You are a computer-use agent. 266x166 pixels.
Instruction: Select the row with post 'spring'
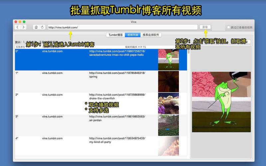101,81
